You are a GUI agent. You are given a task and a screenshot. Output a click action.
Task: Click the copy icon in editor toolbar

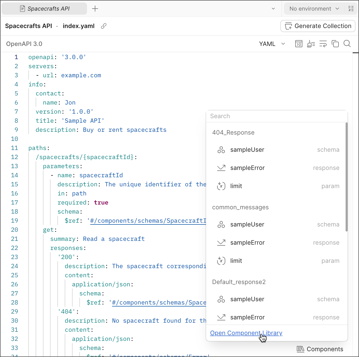coord(335,44)
